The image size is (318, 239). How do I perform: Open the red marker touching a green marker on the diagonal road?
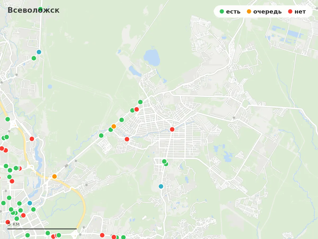click(x=137, y=109)
